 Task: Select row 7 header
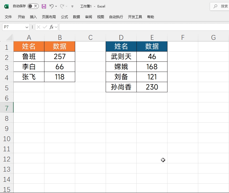click(x=7, y=107)
